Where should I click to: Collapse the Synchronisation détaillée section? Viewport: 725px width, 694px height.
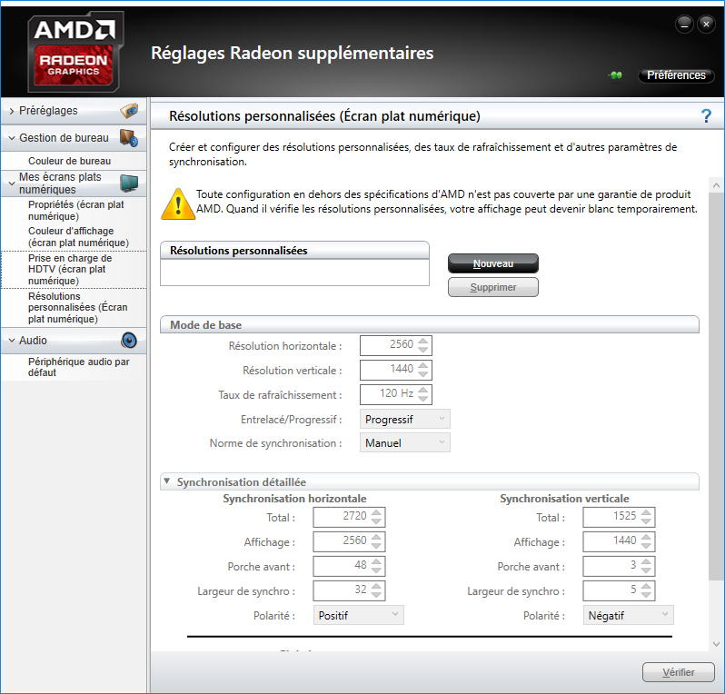(167, 481)
